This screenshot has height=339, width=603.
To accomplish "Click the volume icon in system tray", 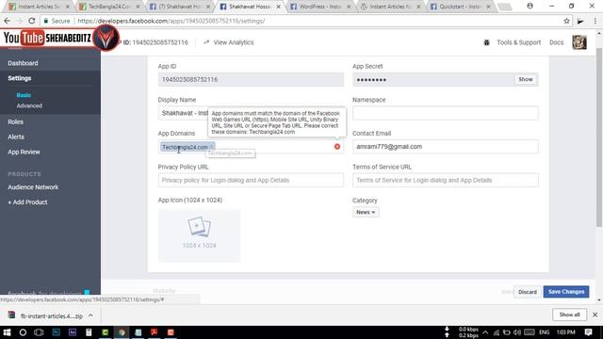I will pyautogui.click(x=517, y=332).
